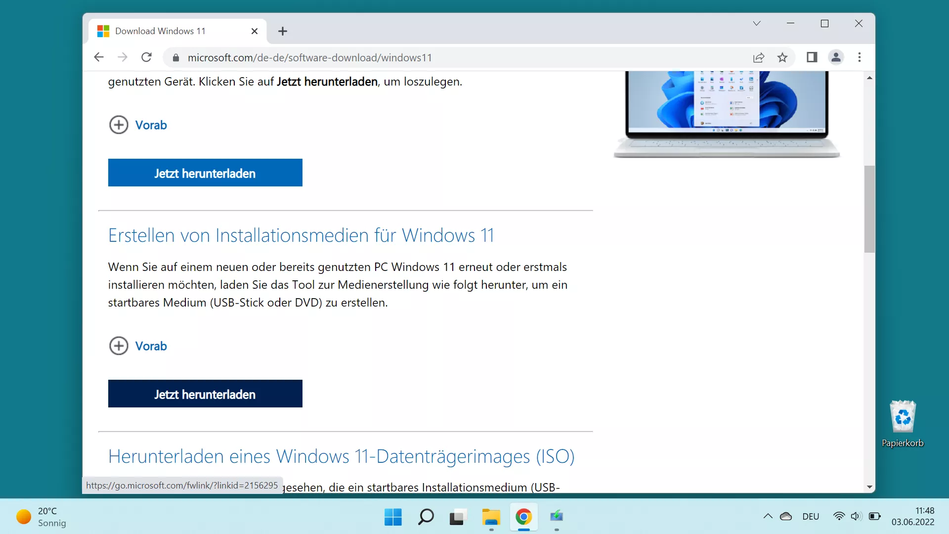Click the heading Erstellen von Installationsmedien für Windows 11
This screenshot has height=534, width=949.
[x=301, y=235]
